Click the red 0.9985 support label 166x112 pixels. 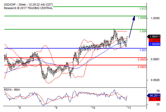pos(142,59)
